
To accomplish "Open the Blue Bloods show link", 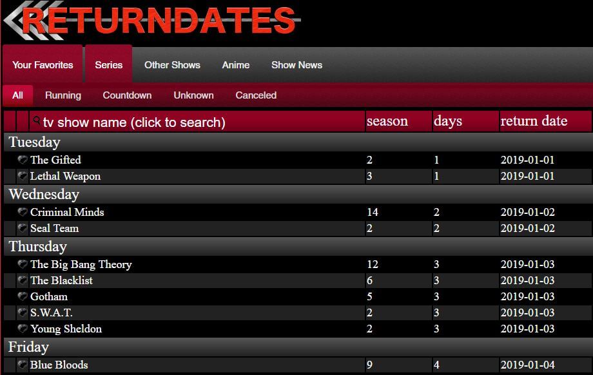I will [59, 365].
